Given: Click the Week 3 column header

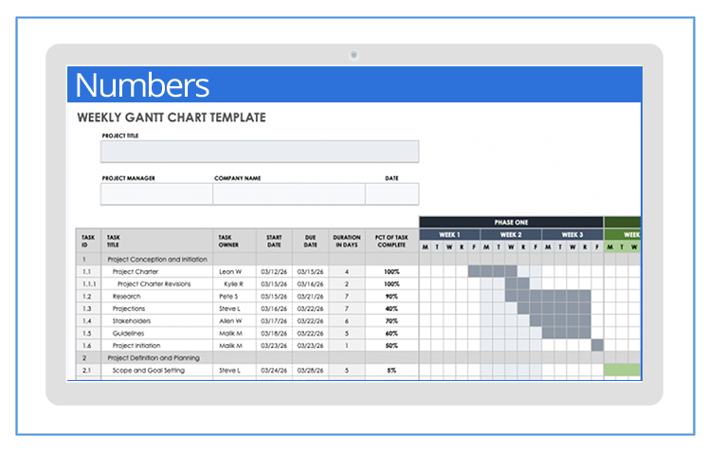Looking at the screenshot, I should click(572, 235).
